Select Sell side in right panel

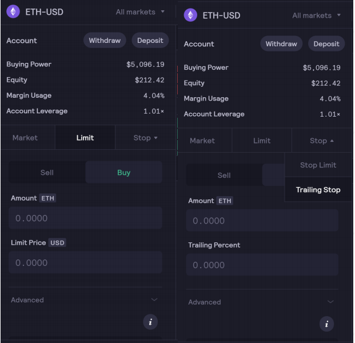pyautogui.click(x=224, y=176)
